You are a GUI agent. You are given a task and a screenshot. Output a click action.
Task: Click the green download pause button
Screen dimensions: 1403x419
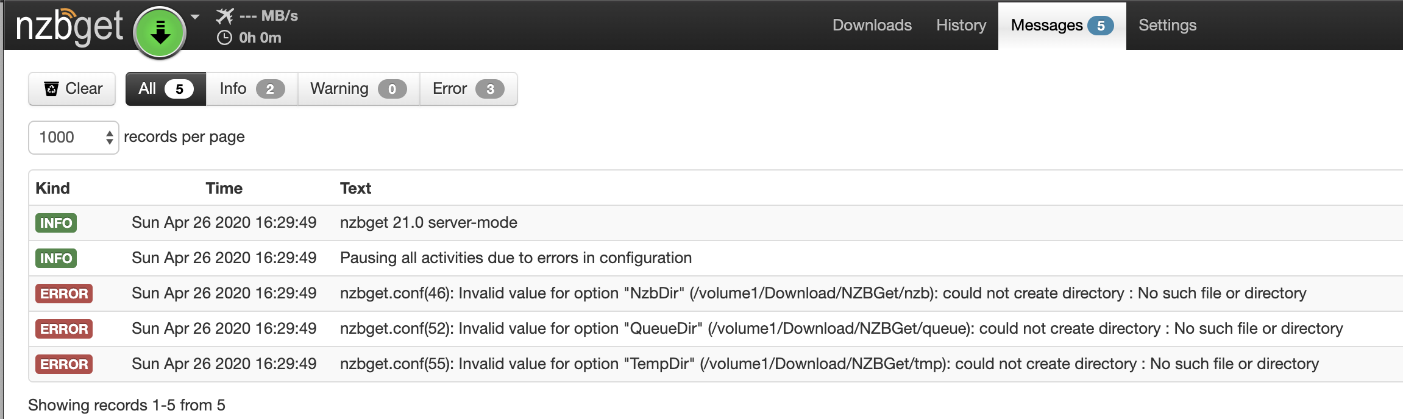point(160,32)
